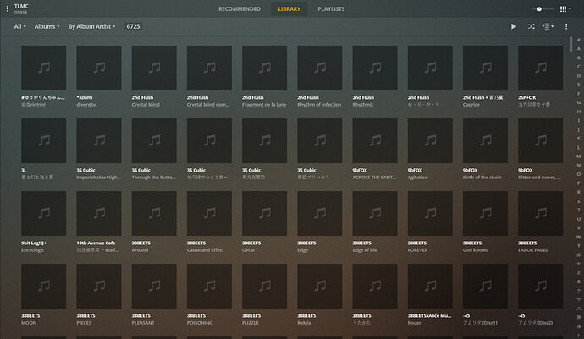Click the ReMix album title
The height and width of the screenshot is (339, 584).
(305, 323)
